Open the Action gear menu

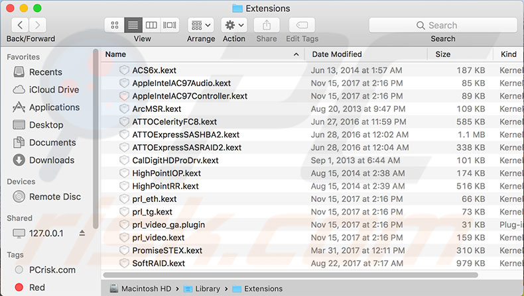tap(234, 25)
